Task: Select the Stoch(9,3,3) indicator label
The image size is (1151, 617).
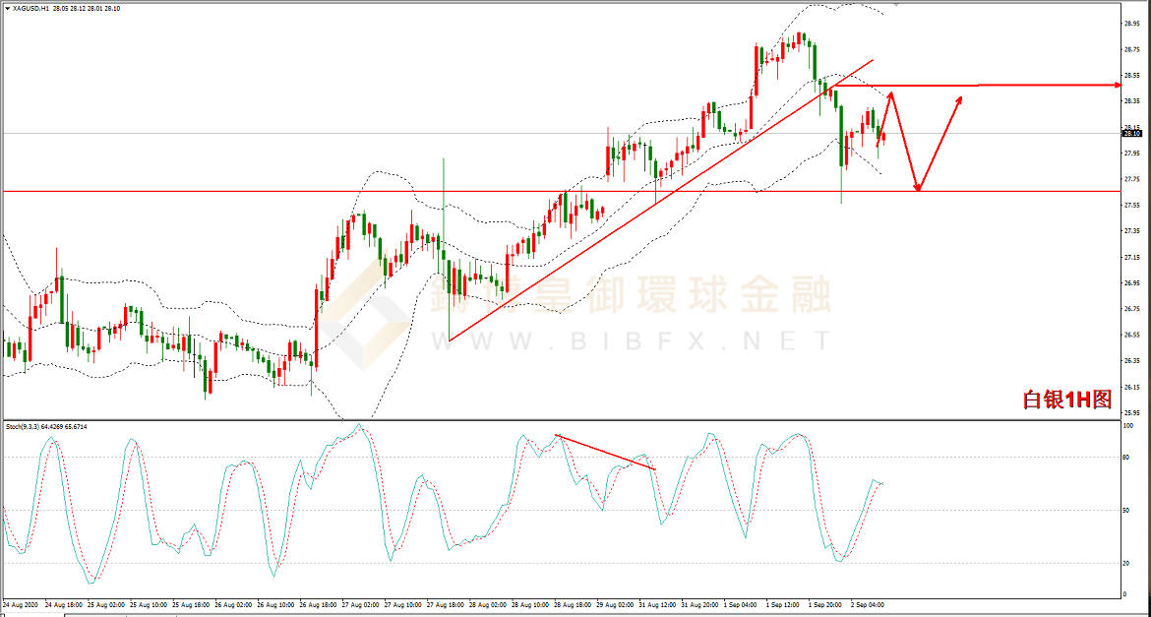Action: click(22, 426)
